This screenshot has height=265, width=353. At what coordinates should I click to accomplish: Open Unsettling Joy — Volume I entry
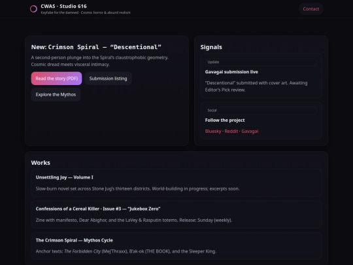[176, 183]
